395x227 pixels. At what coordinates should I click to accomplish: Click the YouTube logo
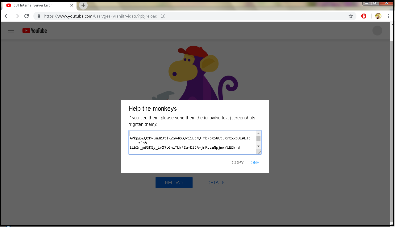[35, 31]
